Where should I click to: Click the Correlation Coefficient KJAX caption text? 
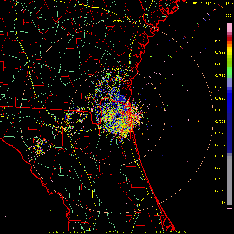click(x=118, y=232)
